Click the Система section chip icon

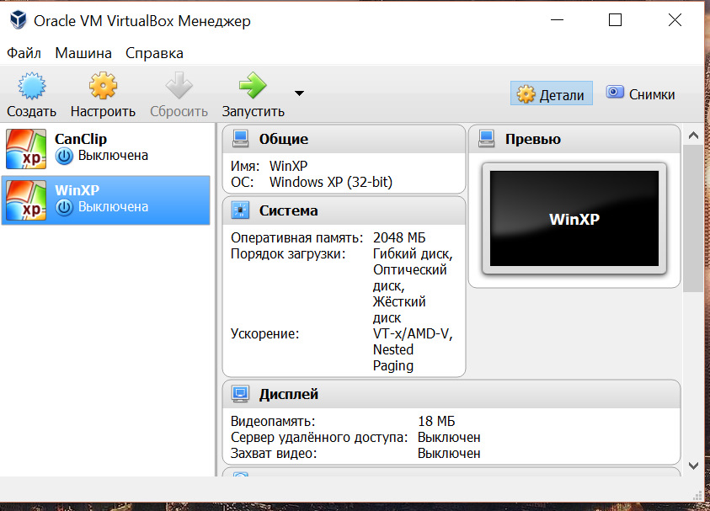click(x=240, y=210)
